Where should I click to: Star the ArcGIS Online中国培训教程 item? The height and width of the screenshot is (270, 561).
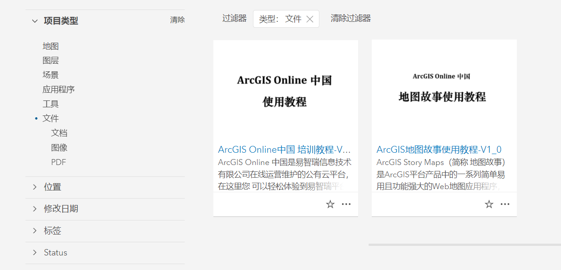click(x=330, y=204)
